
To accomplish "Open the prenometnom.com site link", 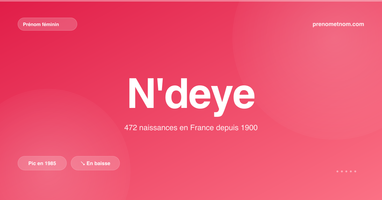I will tap(338, 24).
